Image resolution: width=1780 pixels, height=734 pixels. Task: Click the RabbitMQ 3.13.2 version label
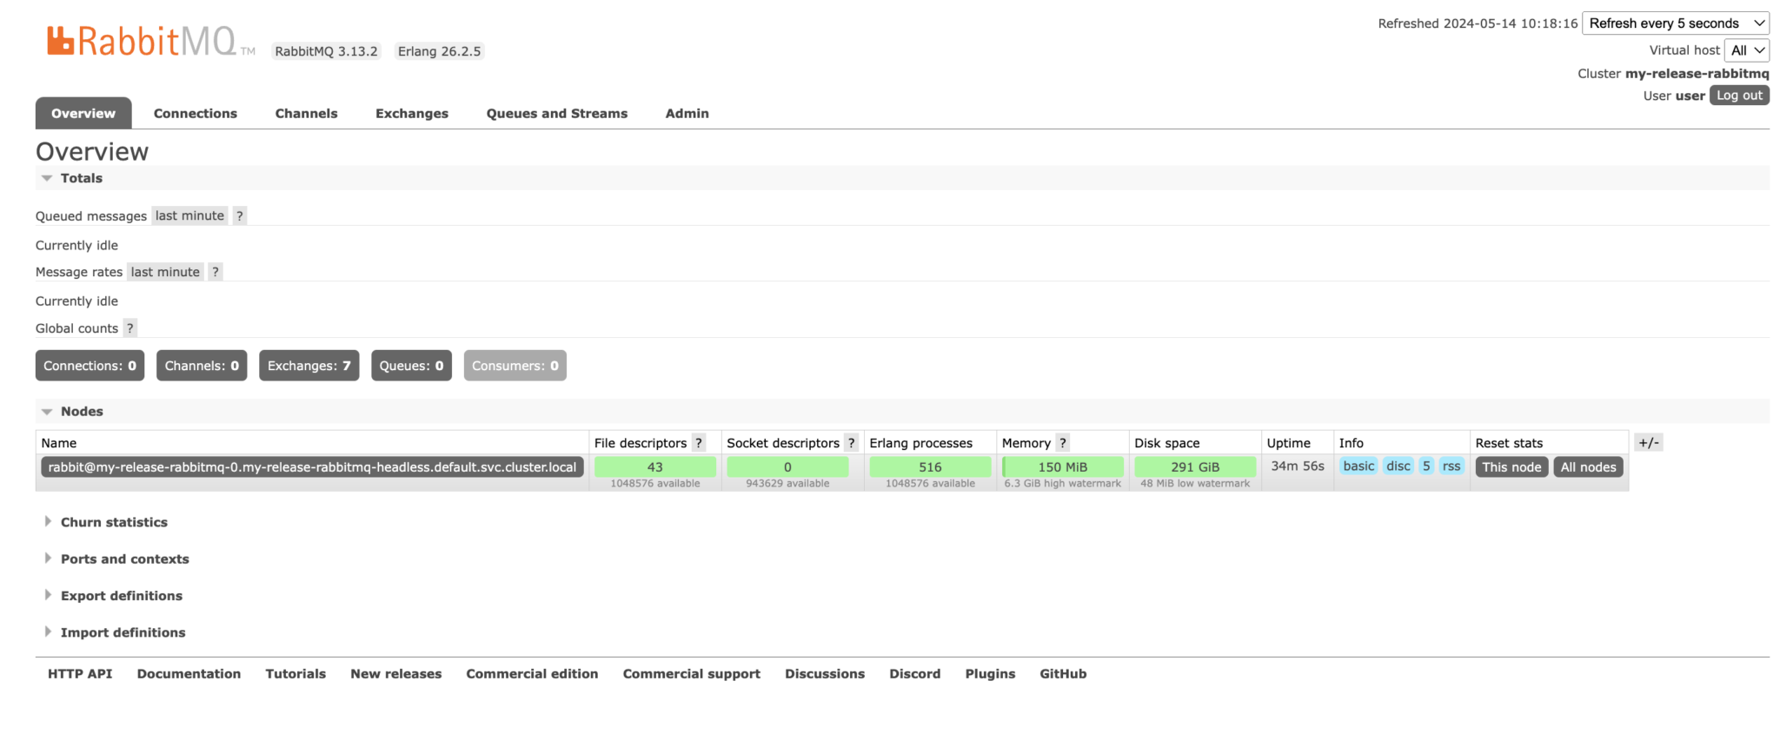327,51
